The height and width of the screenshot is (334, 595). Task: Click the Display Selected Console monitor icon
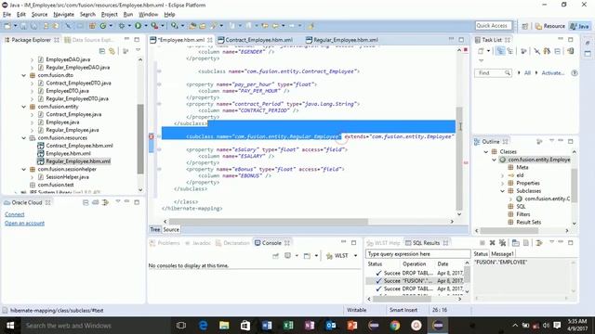(288, 256)
